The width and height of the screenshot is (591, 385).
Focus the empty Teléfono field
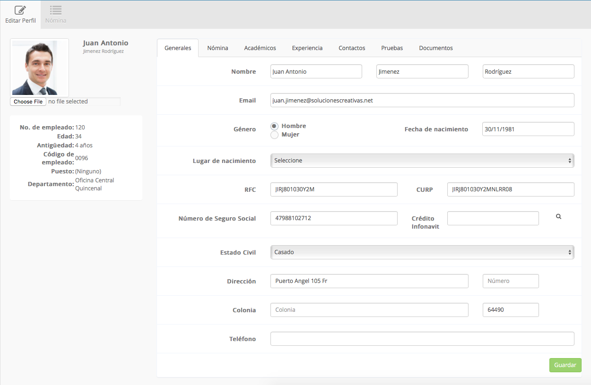[422, 339]
